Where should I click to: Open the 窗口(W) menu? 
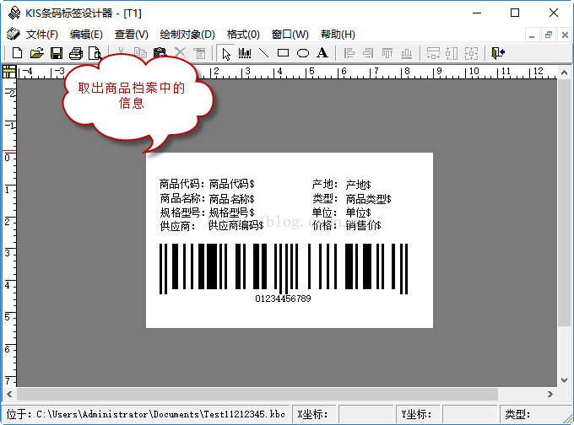click(290, 35)
